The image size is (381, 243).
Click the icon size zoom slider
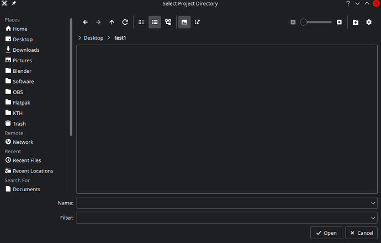316,22
